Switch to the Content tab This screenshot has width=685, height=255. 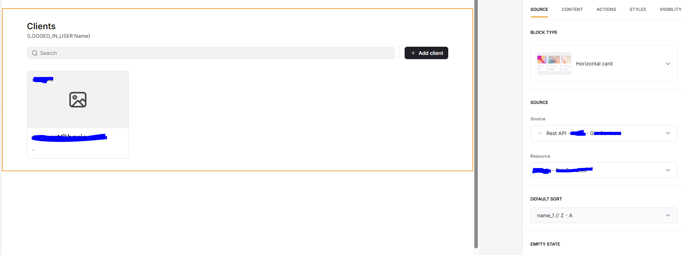click(572, 9)
